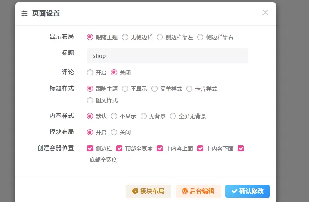Click the 标题样式 label

(61, 88)
